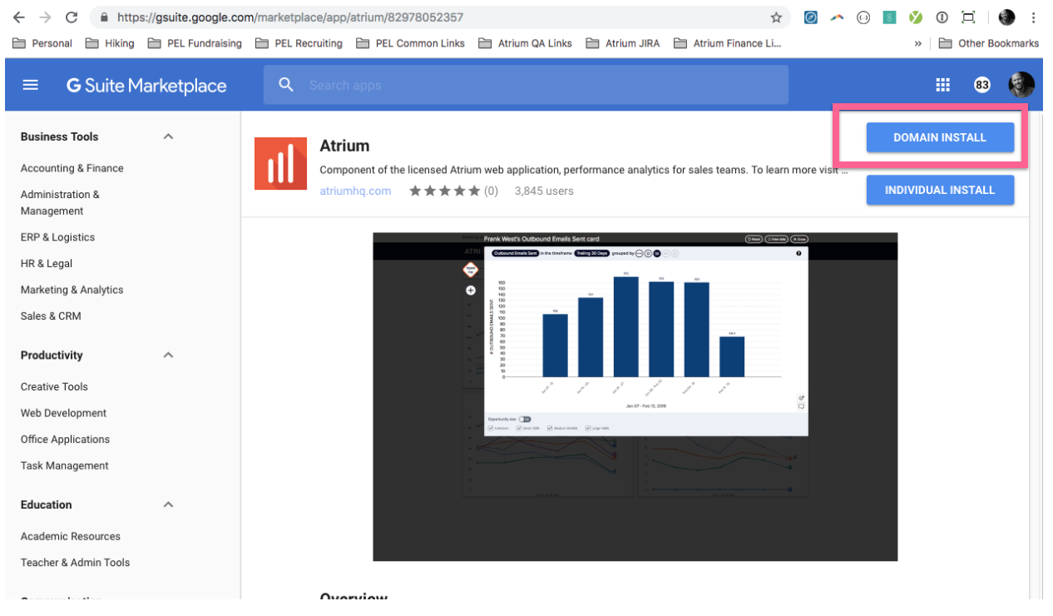
Task: Open the notifications badge showing 83
Action: 982,85
